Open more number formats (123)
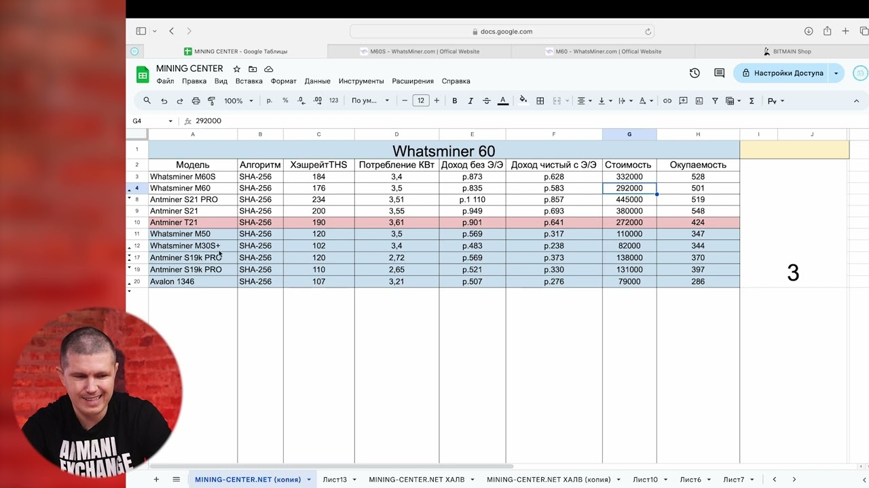Image resolution: width=869 pixels, height=488 pixels. [333, 101]
